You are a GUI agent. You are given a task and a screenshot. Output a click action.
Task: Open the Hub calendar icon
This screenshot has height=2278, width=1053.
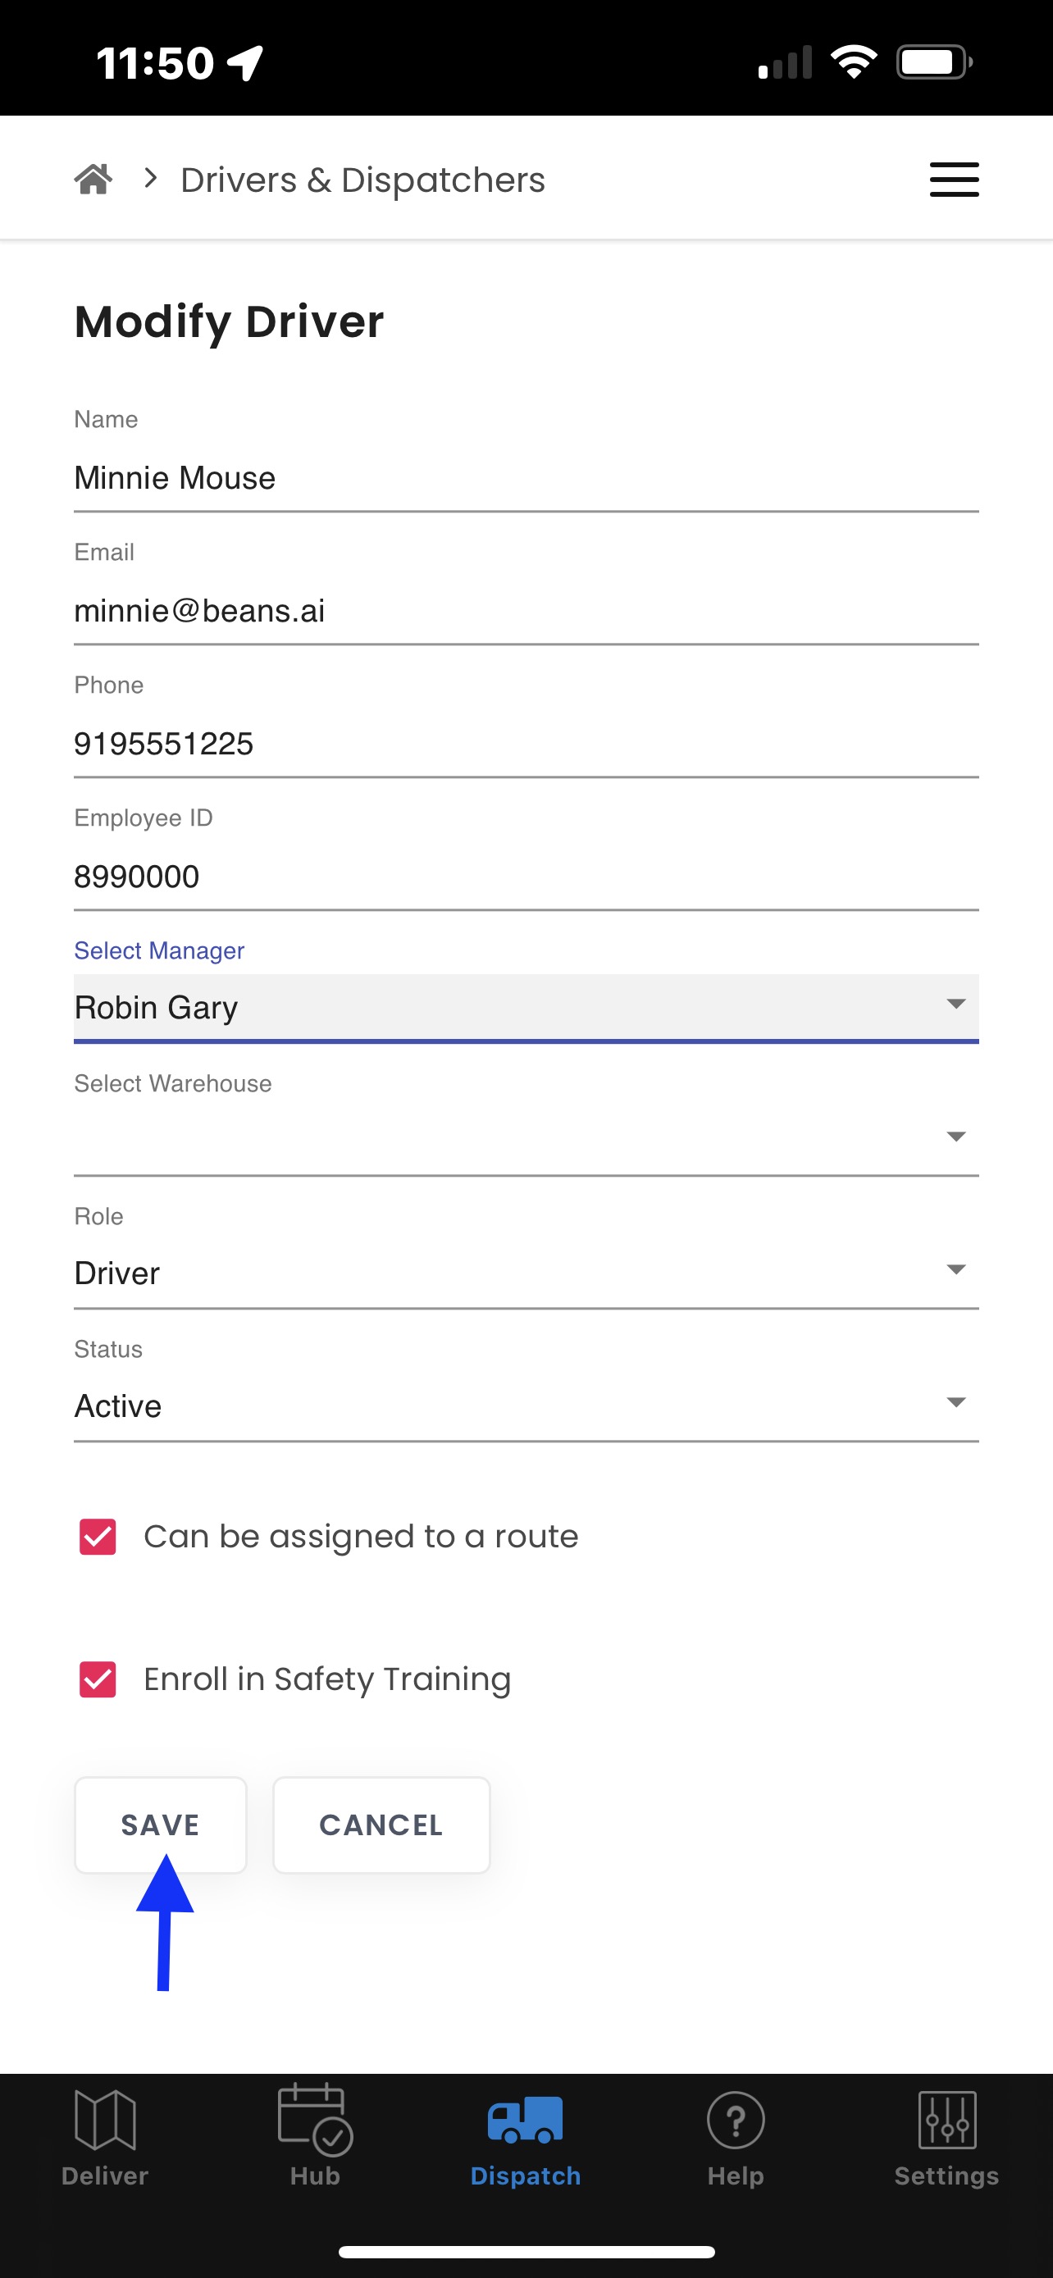(315, 2119)
